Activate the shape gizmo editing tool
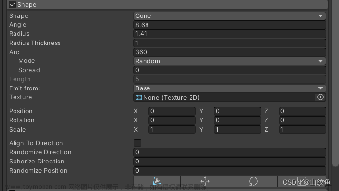This screenshot has height=191, width=339. pos(157,181)
